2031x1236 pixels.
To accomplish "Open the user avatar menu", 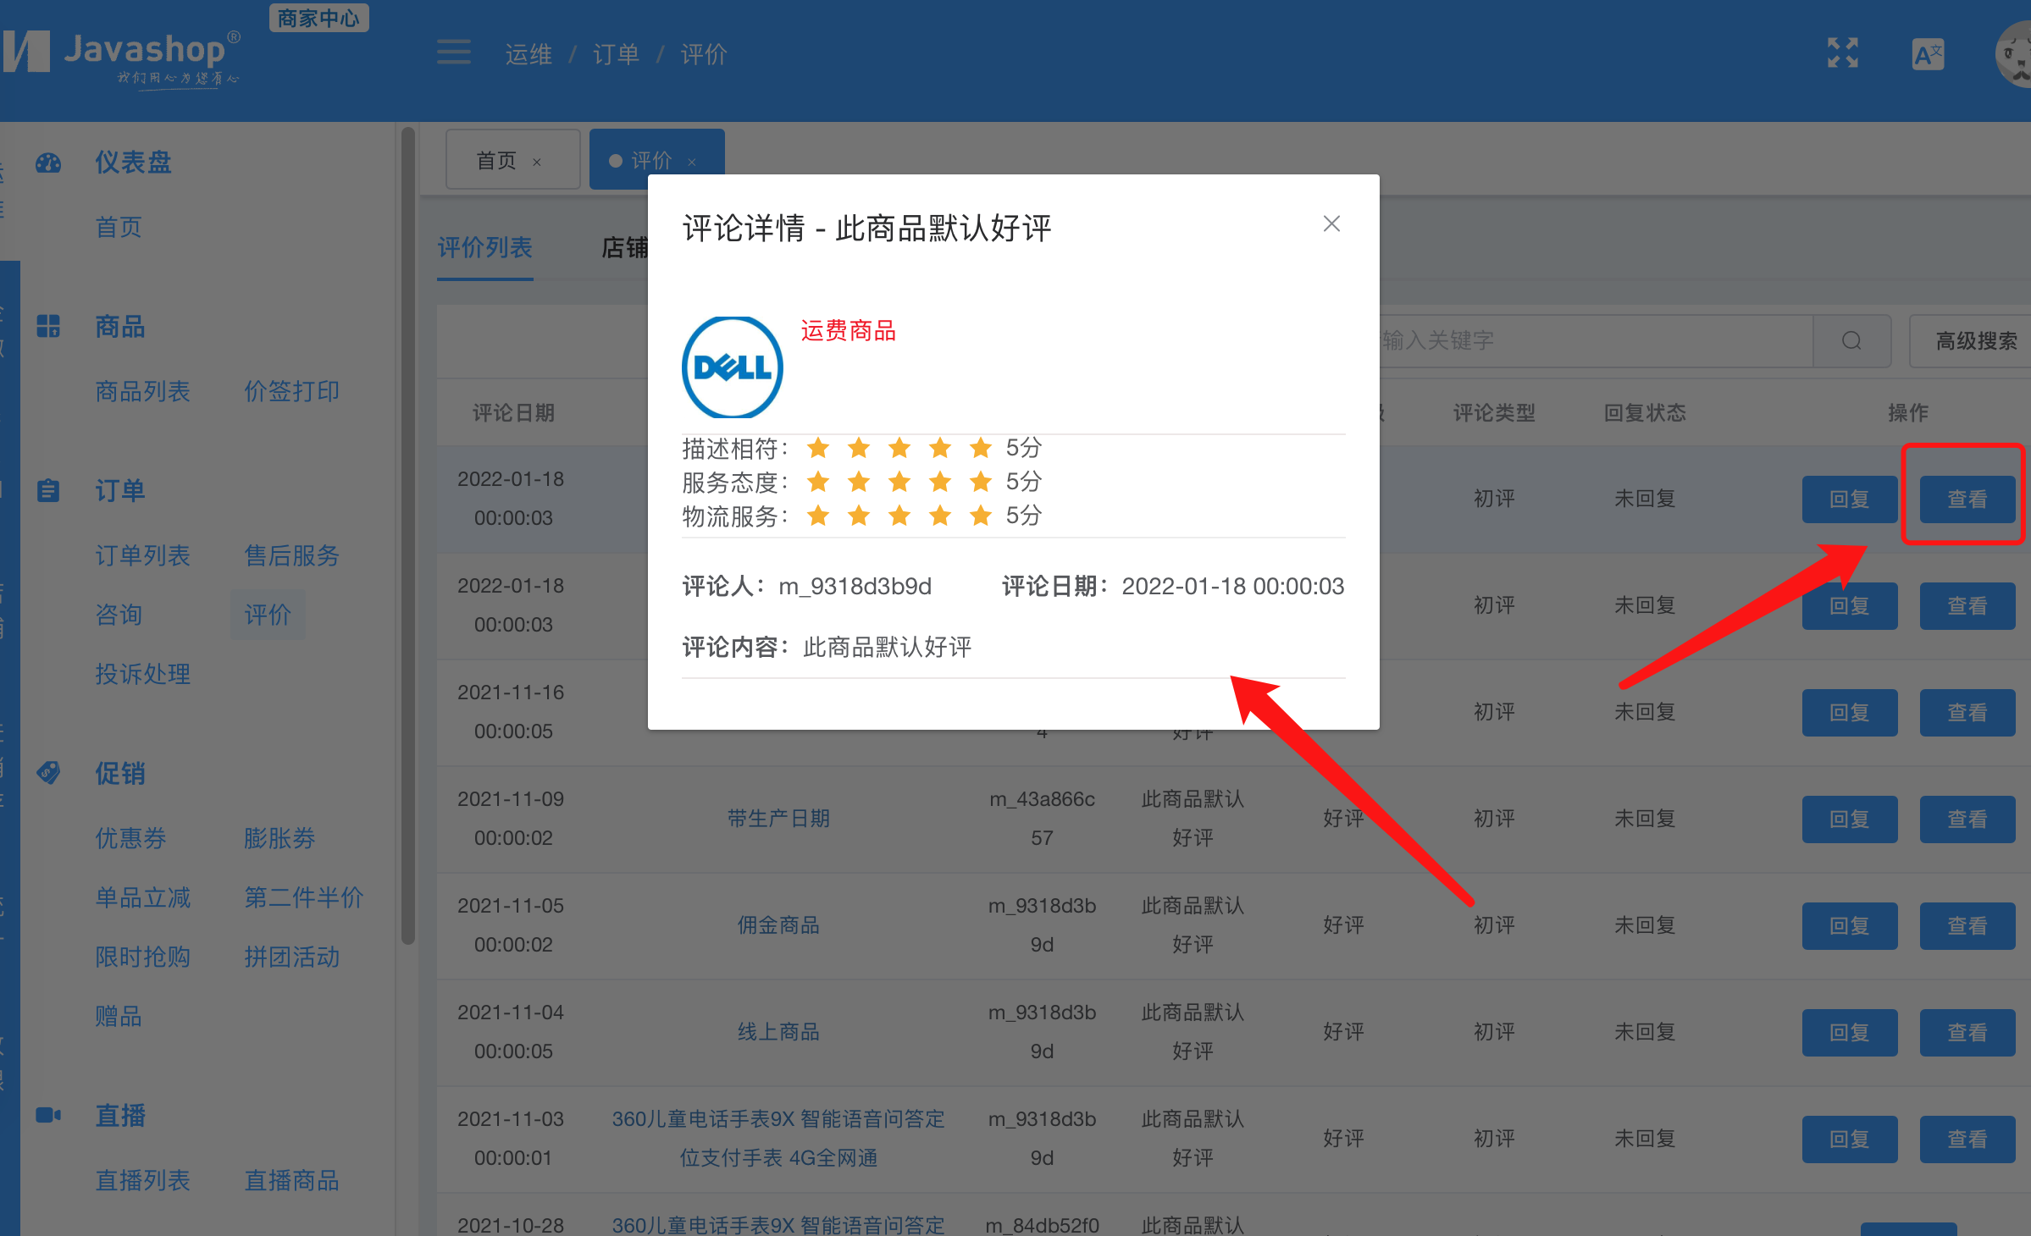I will tap(2013, 55).
